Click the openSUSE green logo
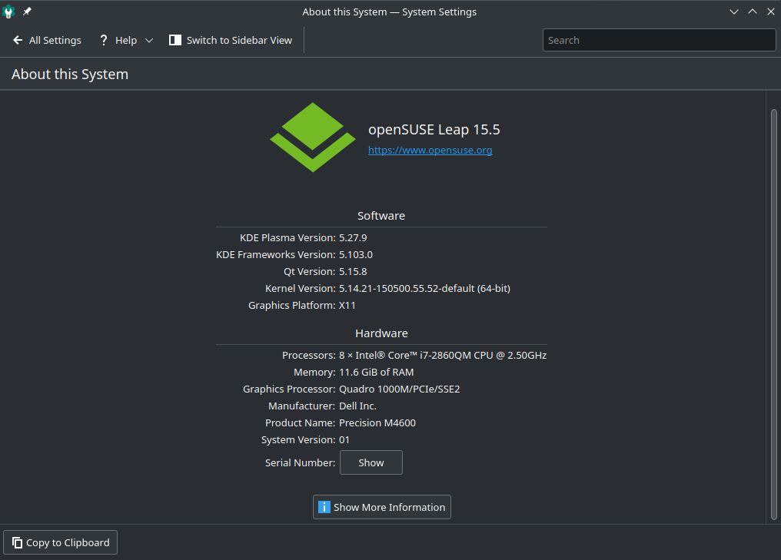Image resolution: width=781 pixels, height=560 pixels. tap(313, 138)
